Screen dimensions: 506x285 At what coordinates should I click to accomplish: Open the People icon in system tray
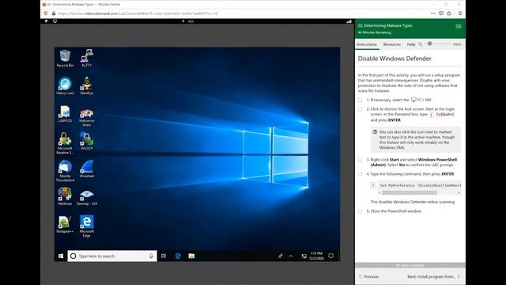[x=281, y=256]
